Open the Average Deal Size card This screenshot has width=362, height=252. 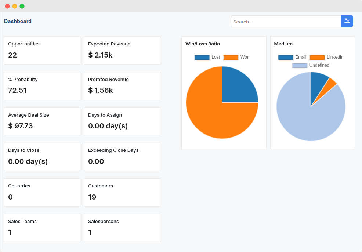click(x=42, y=121)
